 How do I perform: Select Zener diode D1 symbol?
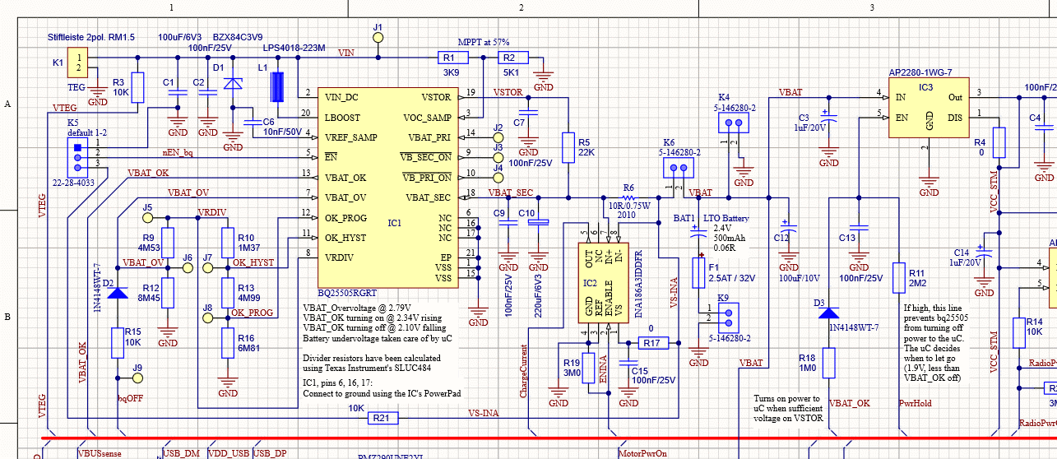233,83
